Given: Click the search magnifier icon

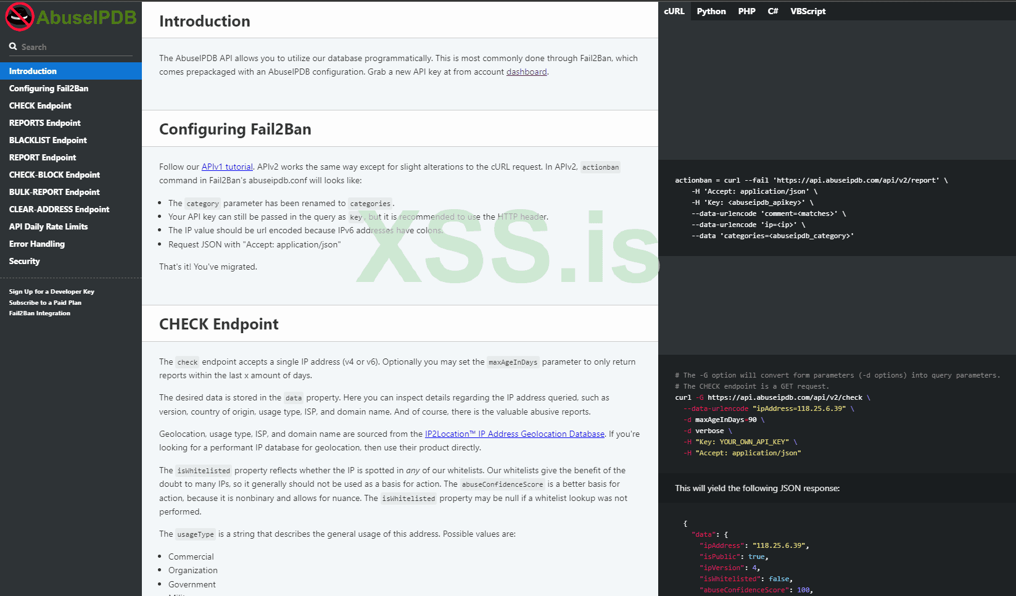Looking at the screenshot, I should coord(13,47).
